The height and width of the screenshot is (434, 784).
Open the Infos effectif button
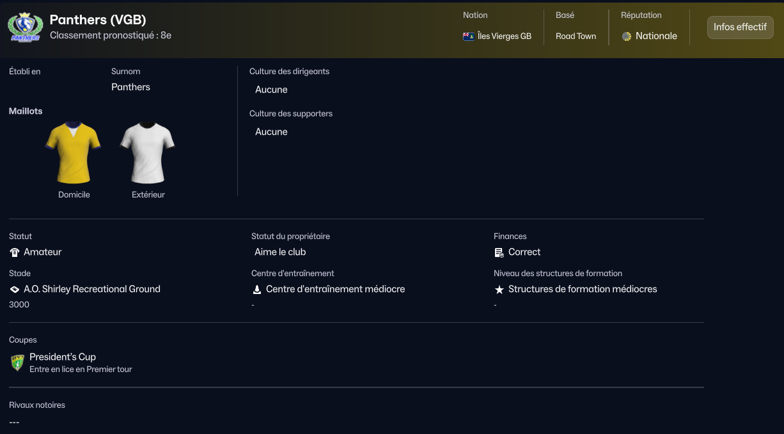[x=740, y=27]
